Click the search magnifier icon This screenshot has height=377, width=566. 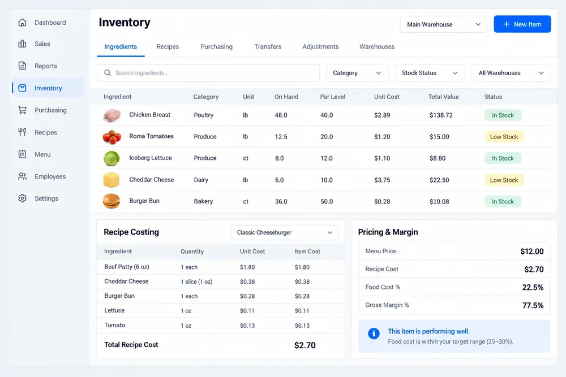point(108,73)
